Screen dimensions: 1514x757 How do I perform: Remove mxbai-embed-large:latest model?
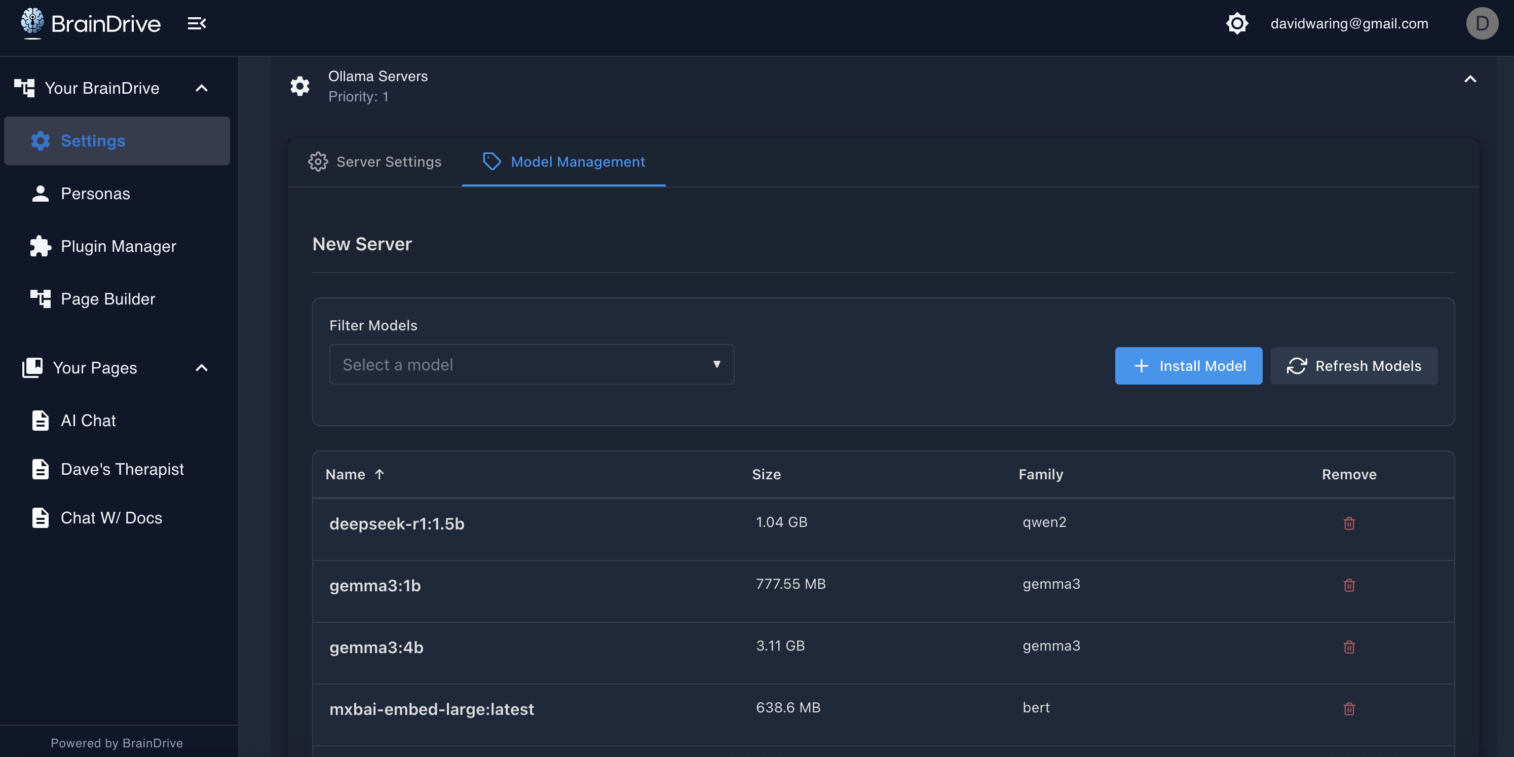[x=1349, y=708]
